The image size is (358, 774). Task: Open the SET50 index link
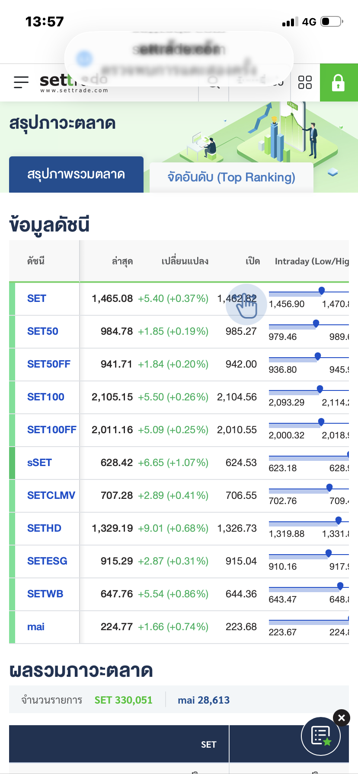pyautogui.click(x=43, y=331)
